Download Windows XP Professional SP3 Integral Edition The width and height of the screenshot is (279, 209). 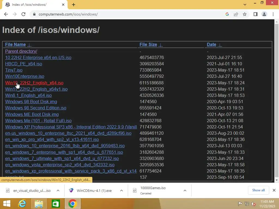[71, 127]
